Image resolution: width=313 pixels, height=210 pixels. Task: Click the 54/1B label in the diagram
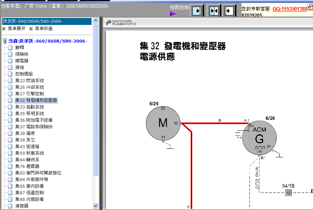click(288, 186)
